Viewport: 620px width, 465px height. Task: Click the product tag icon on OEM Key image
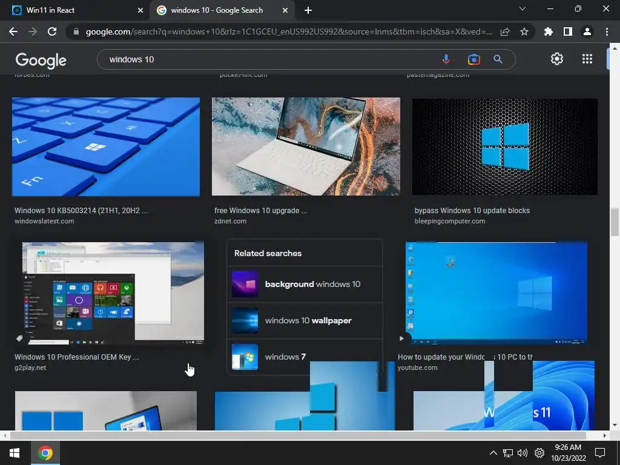(x=19, y=338)
